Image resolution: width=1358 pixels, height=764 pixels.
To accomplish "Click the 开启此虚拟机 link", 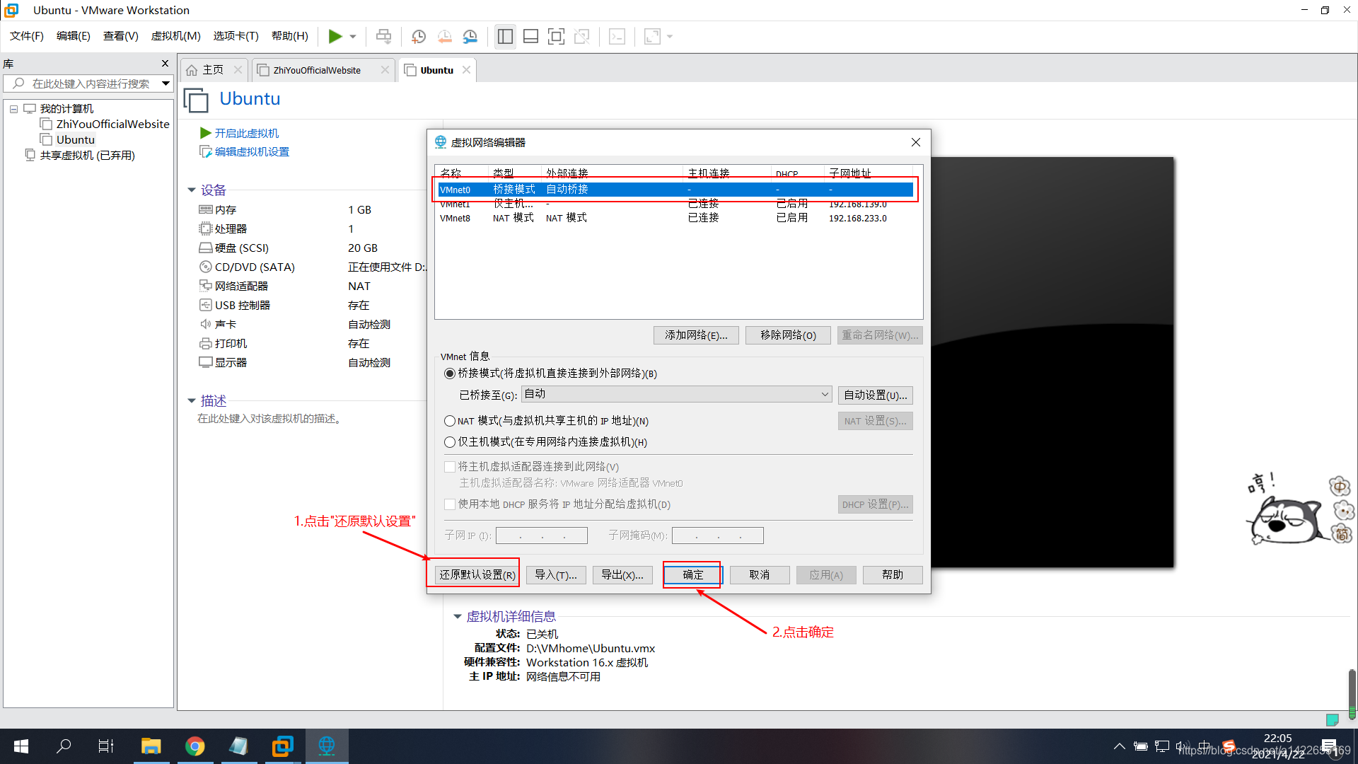I will [x=247, y=133].
